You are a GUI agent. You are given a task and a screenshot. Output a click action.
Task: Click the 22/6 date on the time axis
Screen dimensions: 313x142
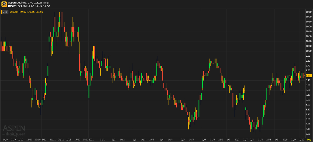click(221, 140)
